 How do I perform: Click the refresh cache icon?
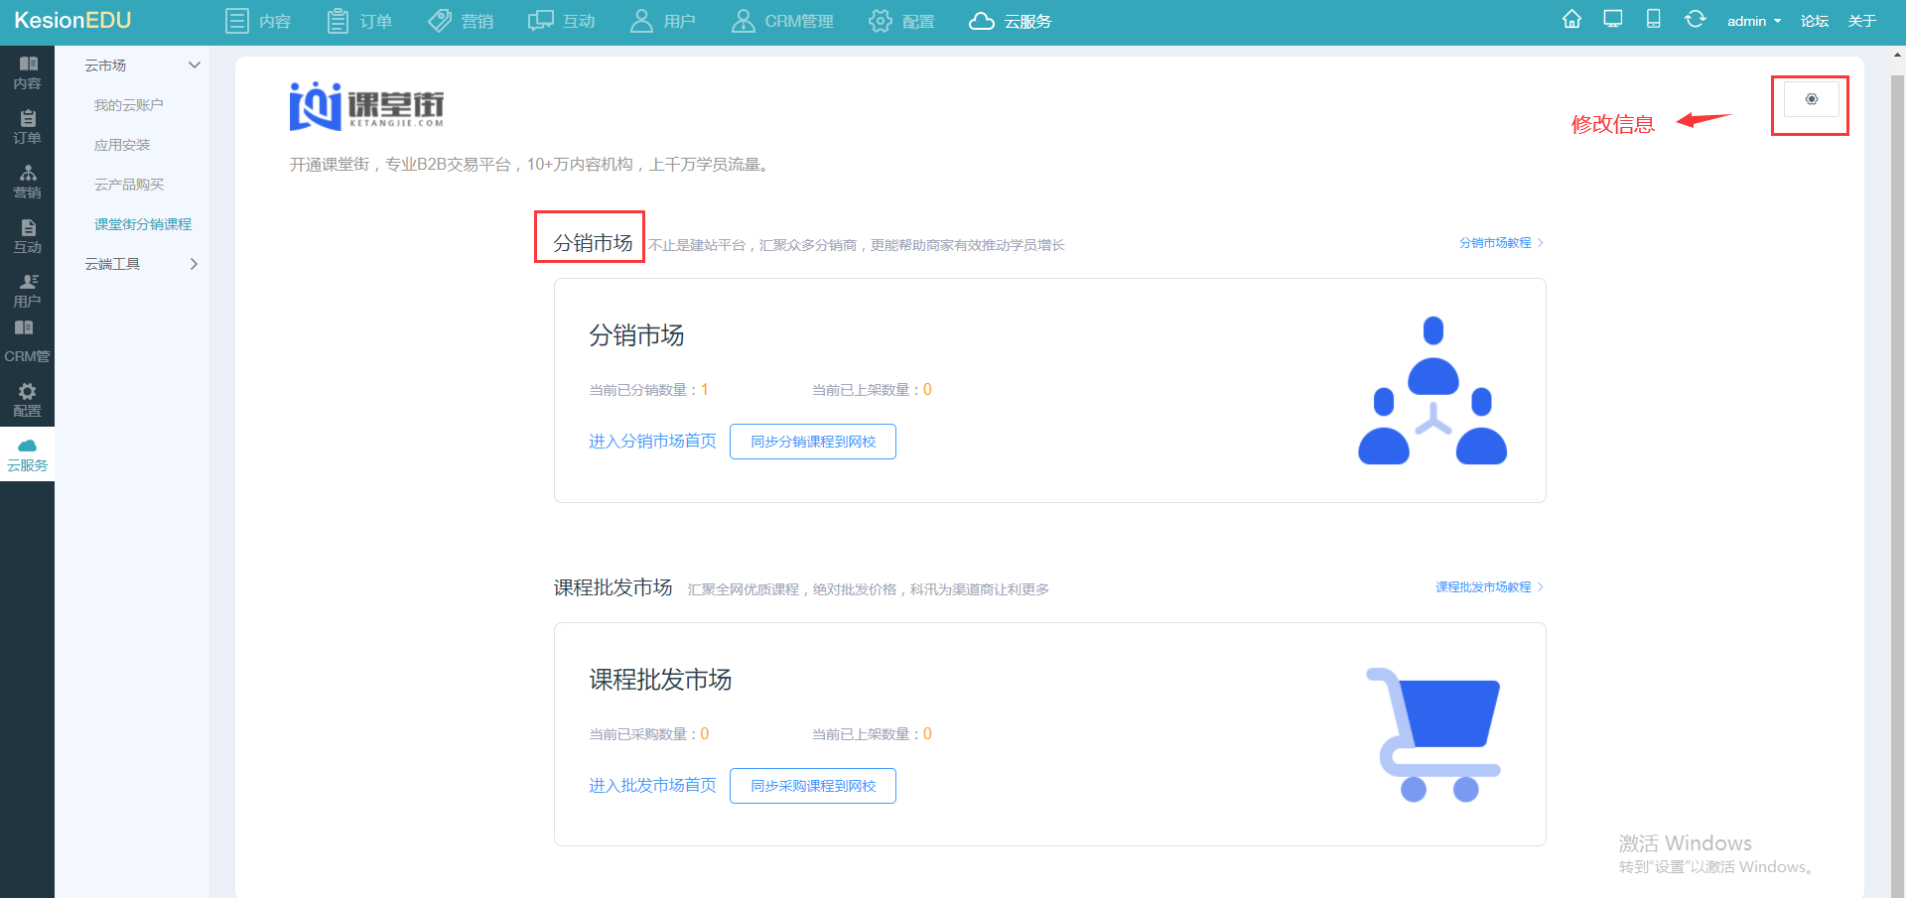coord(1696,19)
